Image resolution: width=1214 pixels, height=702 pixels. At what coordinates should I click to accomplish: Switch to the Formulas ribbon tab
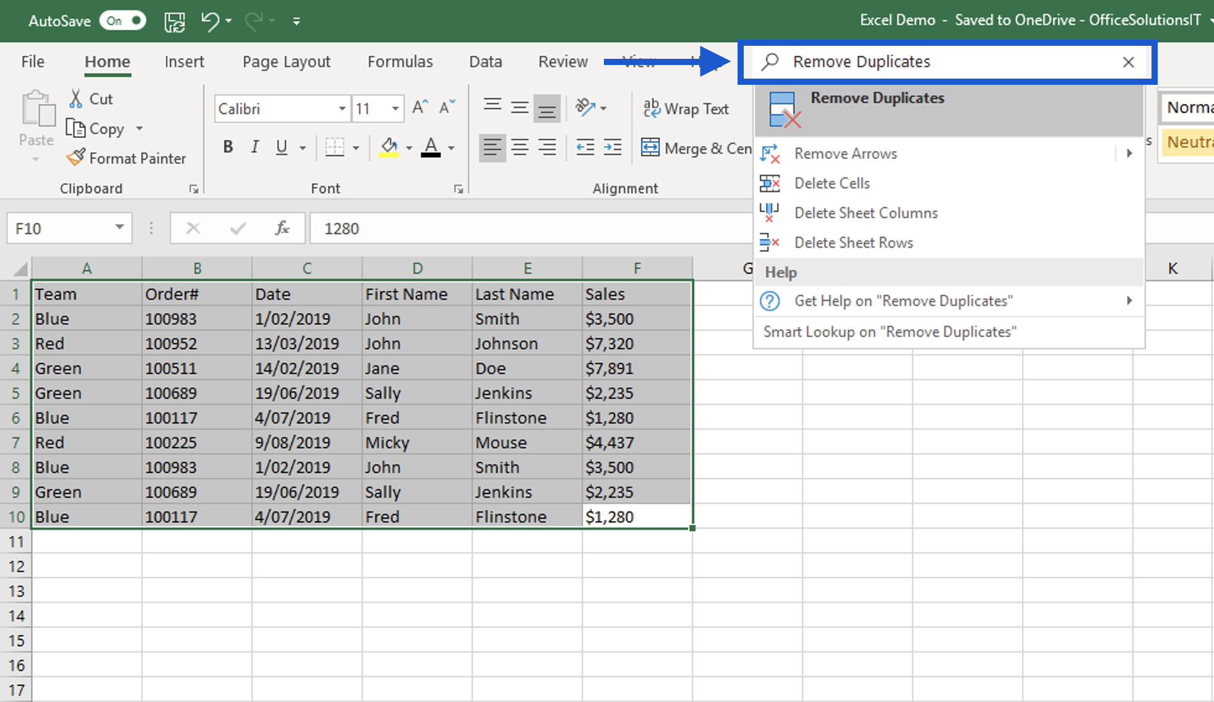[400, 61]
